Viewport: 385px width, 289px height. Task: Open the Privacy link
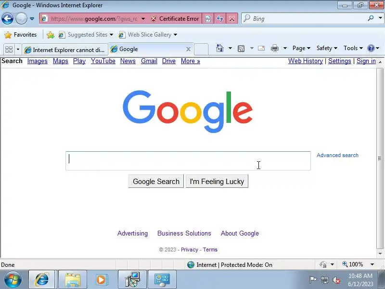click(189, 250)
